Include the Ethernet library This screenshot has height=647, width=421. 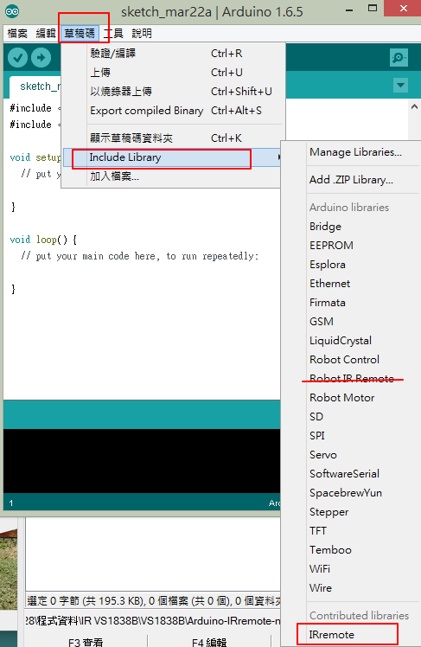pos(329,283)
